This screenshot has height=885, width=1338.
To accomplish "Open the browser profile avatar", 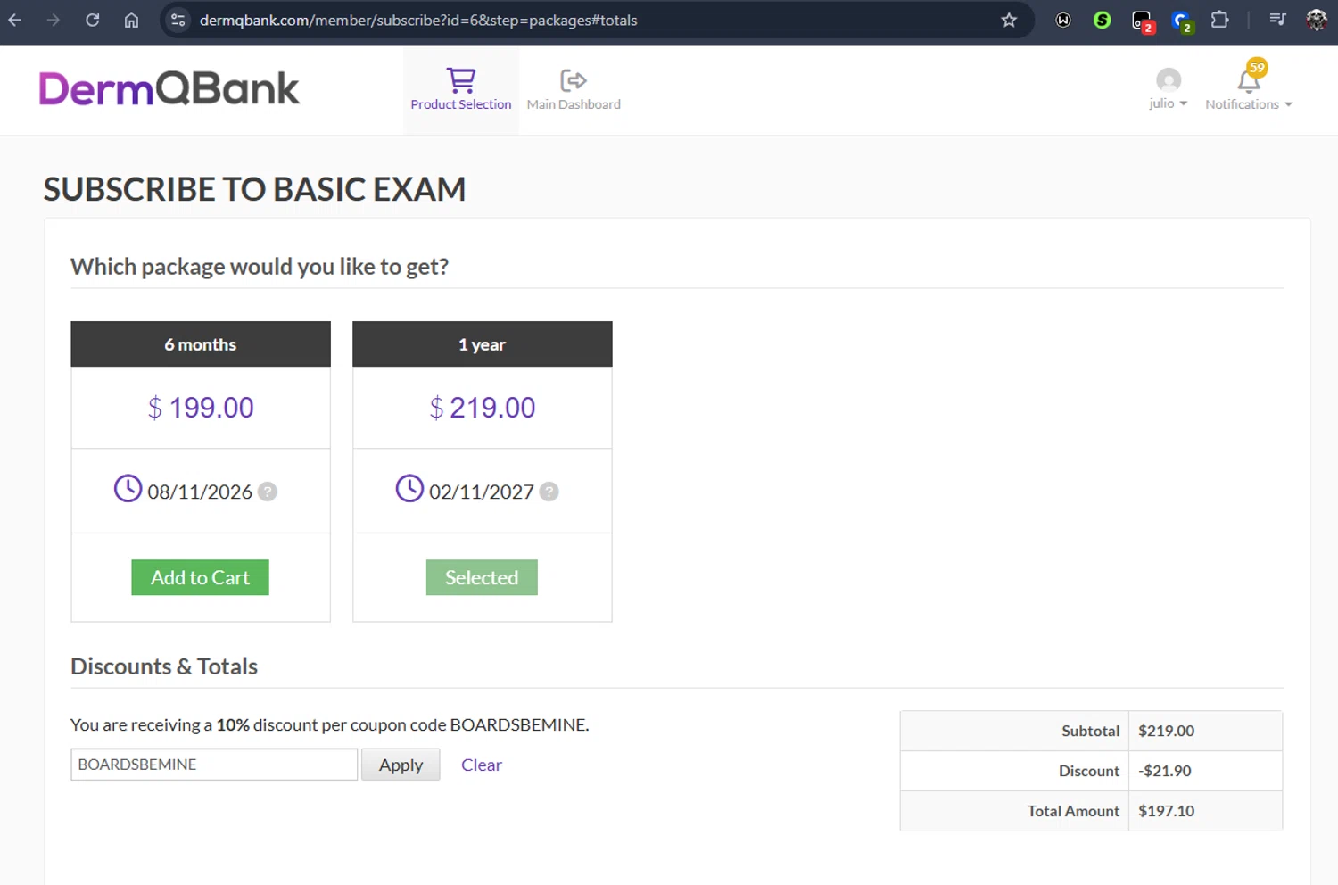I will (1317, 20).
